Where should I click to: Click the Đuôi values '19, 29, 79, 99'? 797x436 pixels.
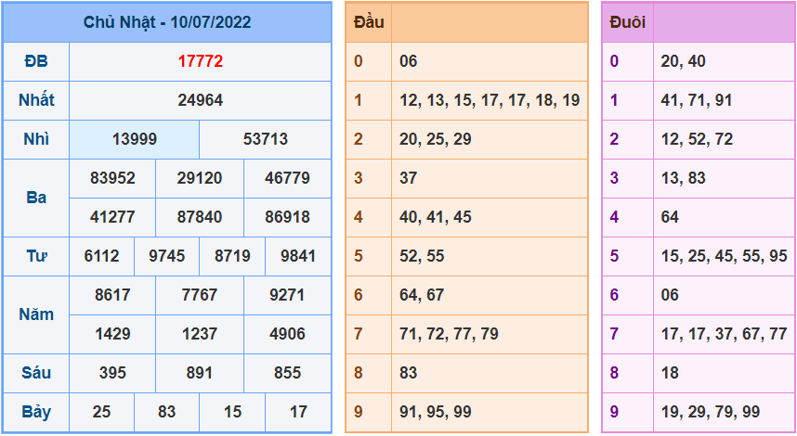pos(711,412)
